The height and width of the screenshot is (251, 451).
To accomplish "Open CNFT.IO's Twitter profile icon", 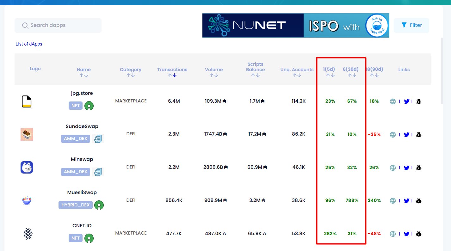I will [x=407, y=234].
